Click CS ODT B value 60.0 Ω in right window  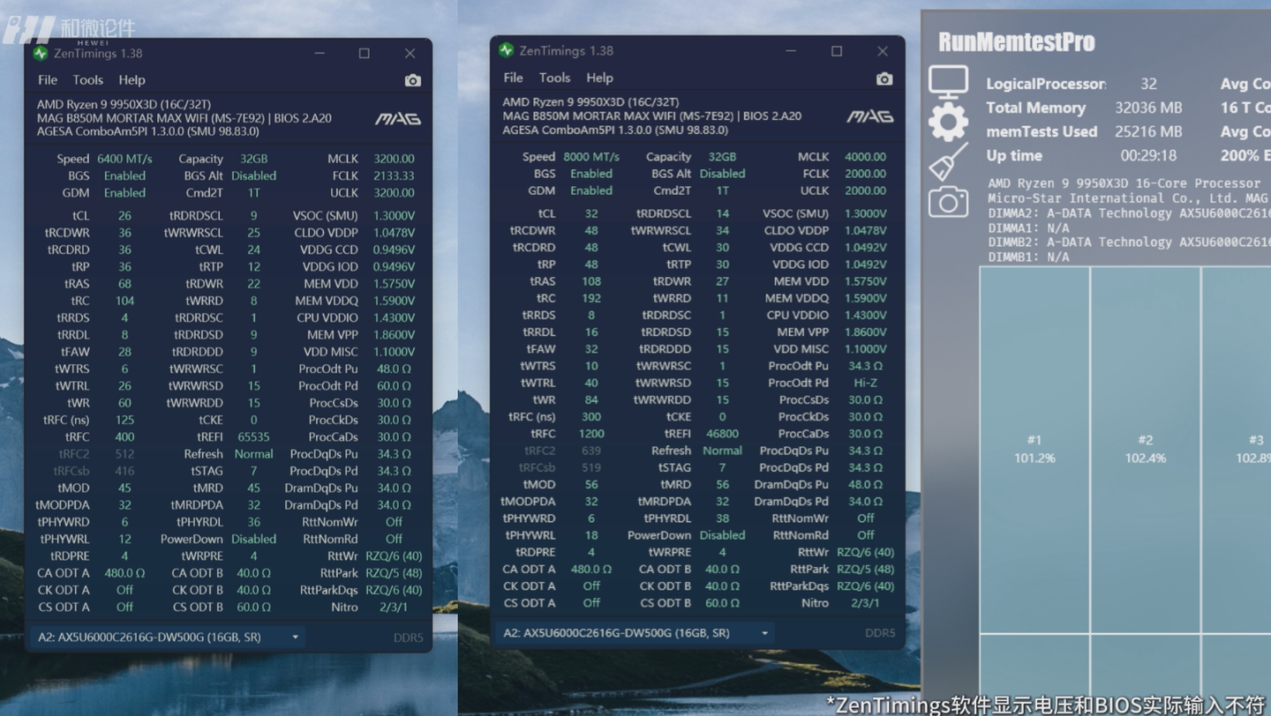(x=722, y=603)
